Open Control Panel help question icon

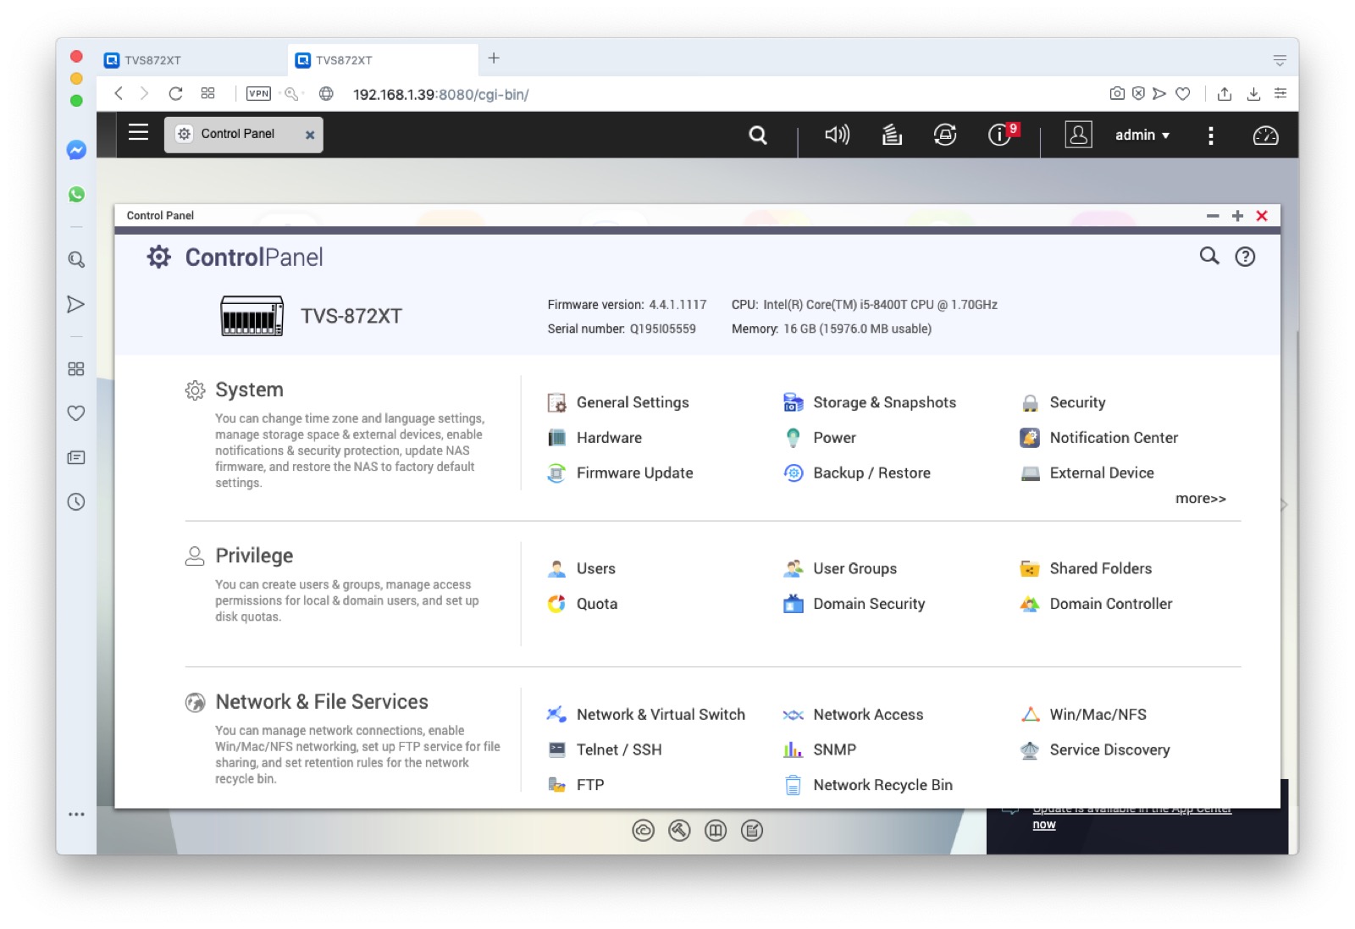coord(1245,257)
